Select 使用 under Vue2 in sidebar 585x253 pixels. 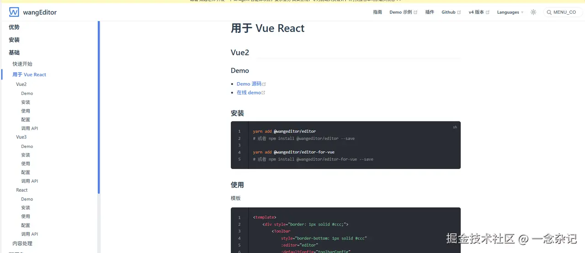coord(26,111)
